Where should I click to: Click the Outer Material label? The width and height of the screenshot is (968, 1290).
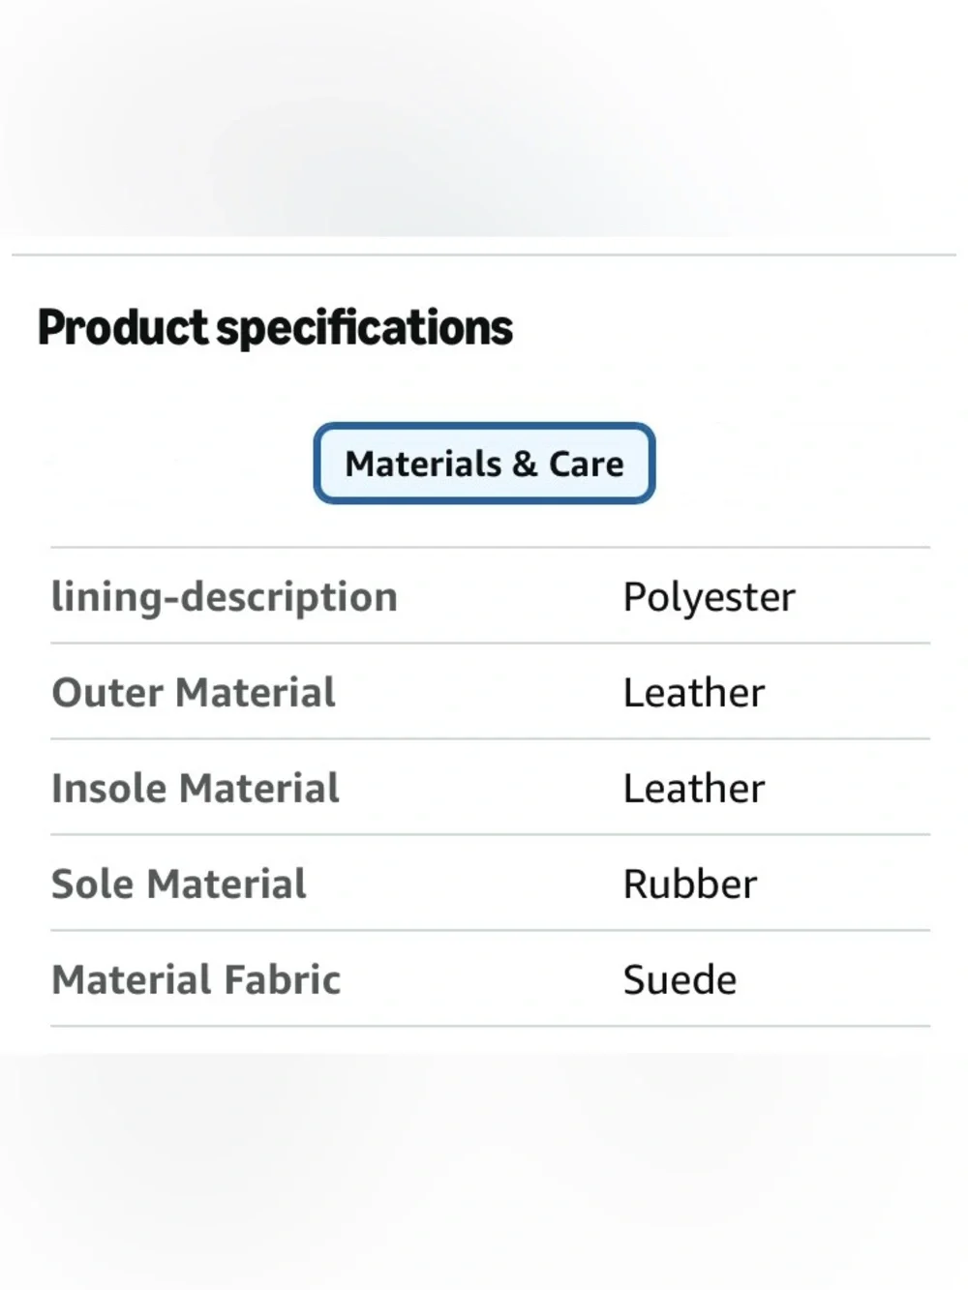point(194,693)
